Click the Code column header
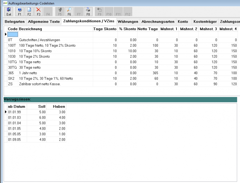240x183 pixels. point(13,29)
